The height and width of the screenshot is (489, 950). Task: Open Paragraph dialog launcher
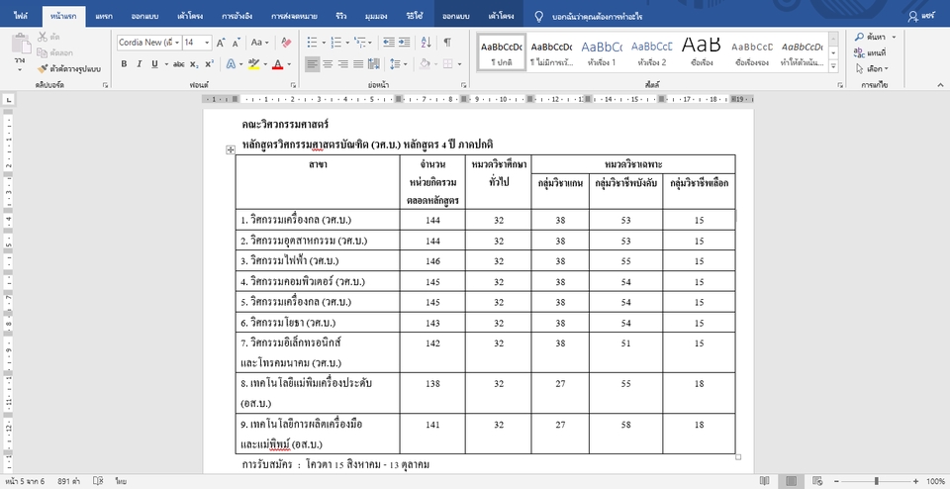point(464,85)
